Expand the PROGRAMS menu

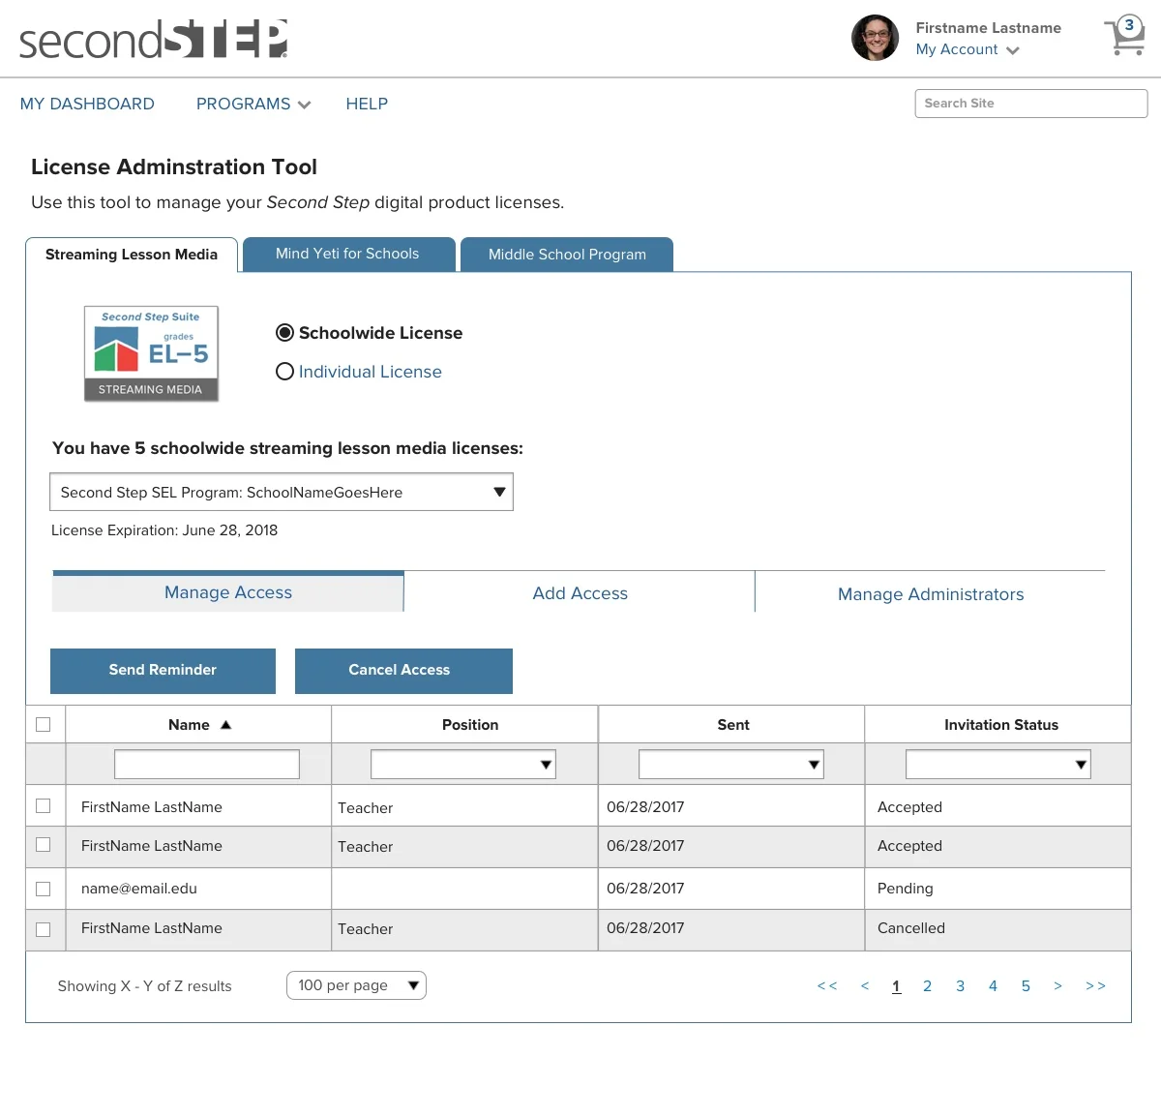pos(252,104)
